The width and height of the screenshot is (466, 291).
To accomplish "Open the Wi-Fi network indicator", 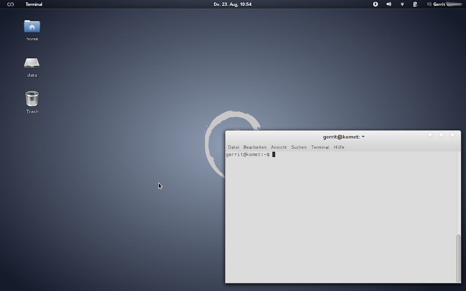I will click(402, 4).
